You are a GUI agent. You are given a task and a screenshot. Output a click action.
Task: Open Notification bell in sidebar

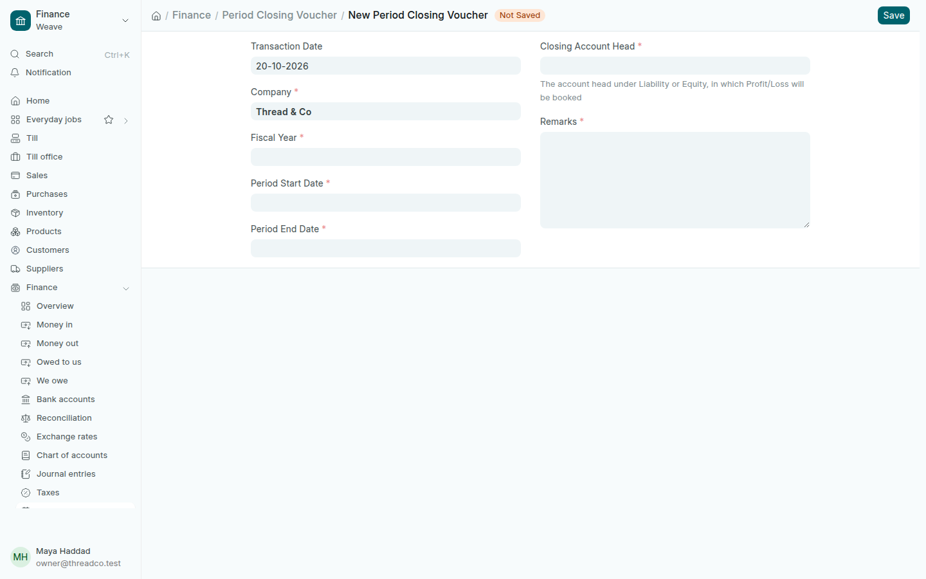click(x=70, y=73)
